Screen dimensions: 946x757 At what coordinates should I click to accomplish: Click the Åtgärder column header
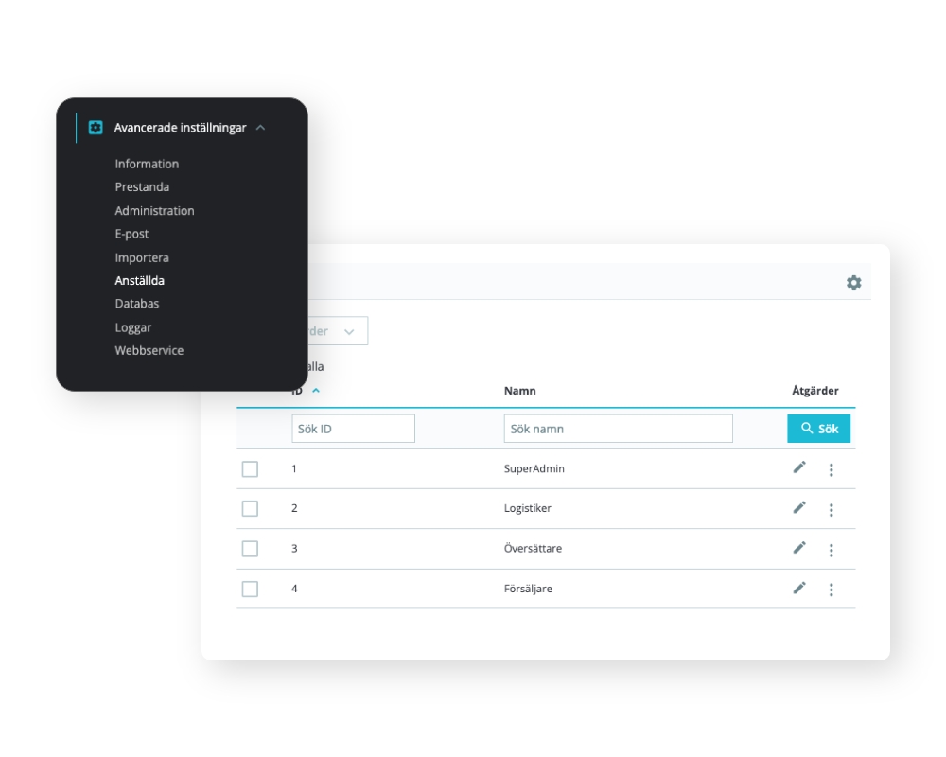[815, 391]
